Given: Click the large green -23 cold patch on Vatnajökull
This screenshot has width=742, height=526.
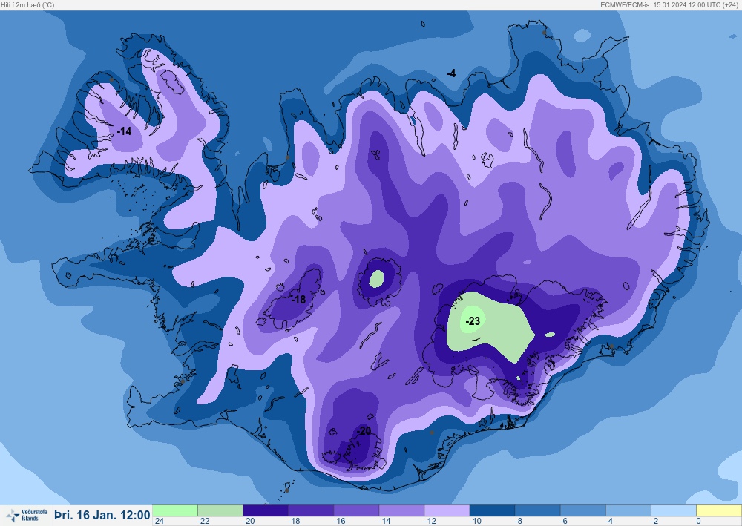Looking at the screenshot, I should tap(492, 327).
